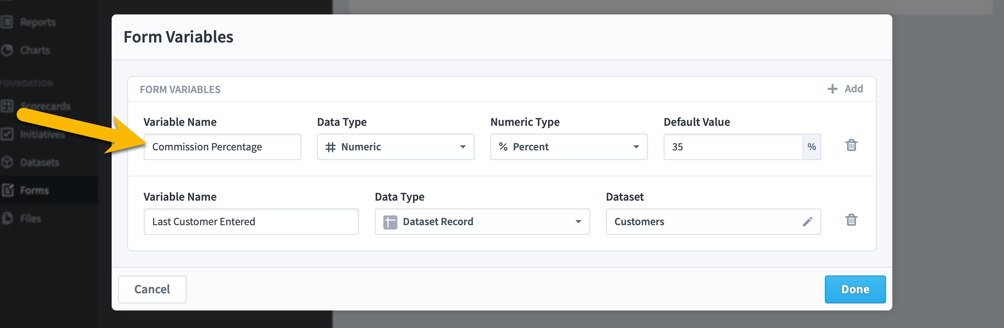Screen dimensions: 1004x328
Task: Click the Customers dataset field
Action: point(713,222)
